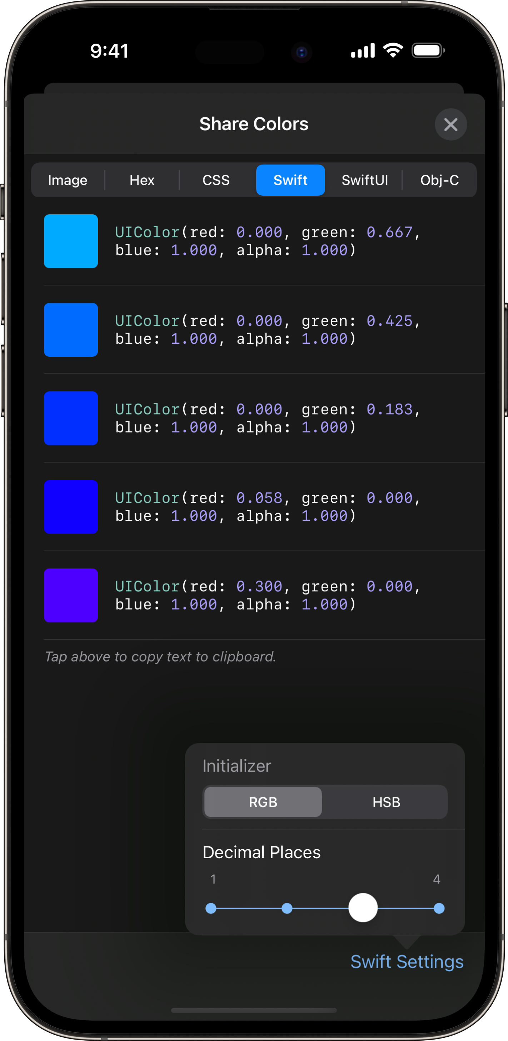
Task: Set decimal places slider to 1
Action: coord(211,908)
